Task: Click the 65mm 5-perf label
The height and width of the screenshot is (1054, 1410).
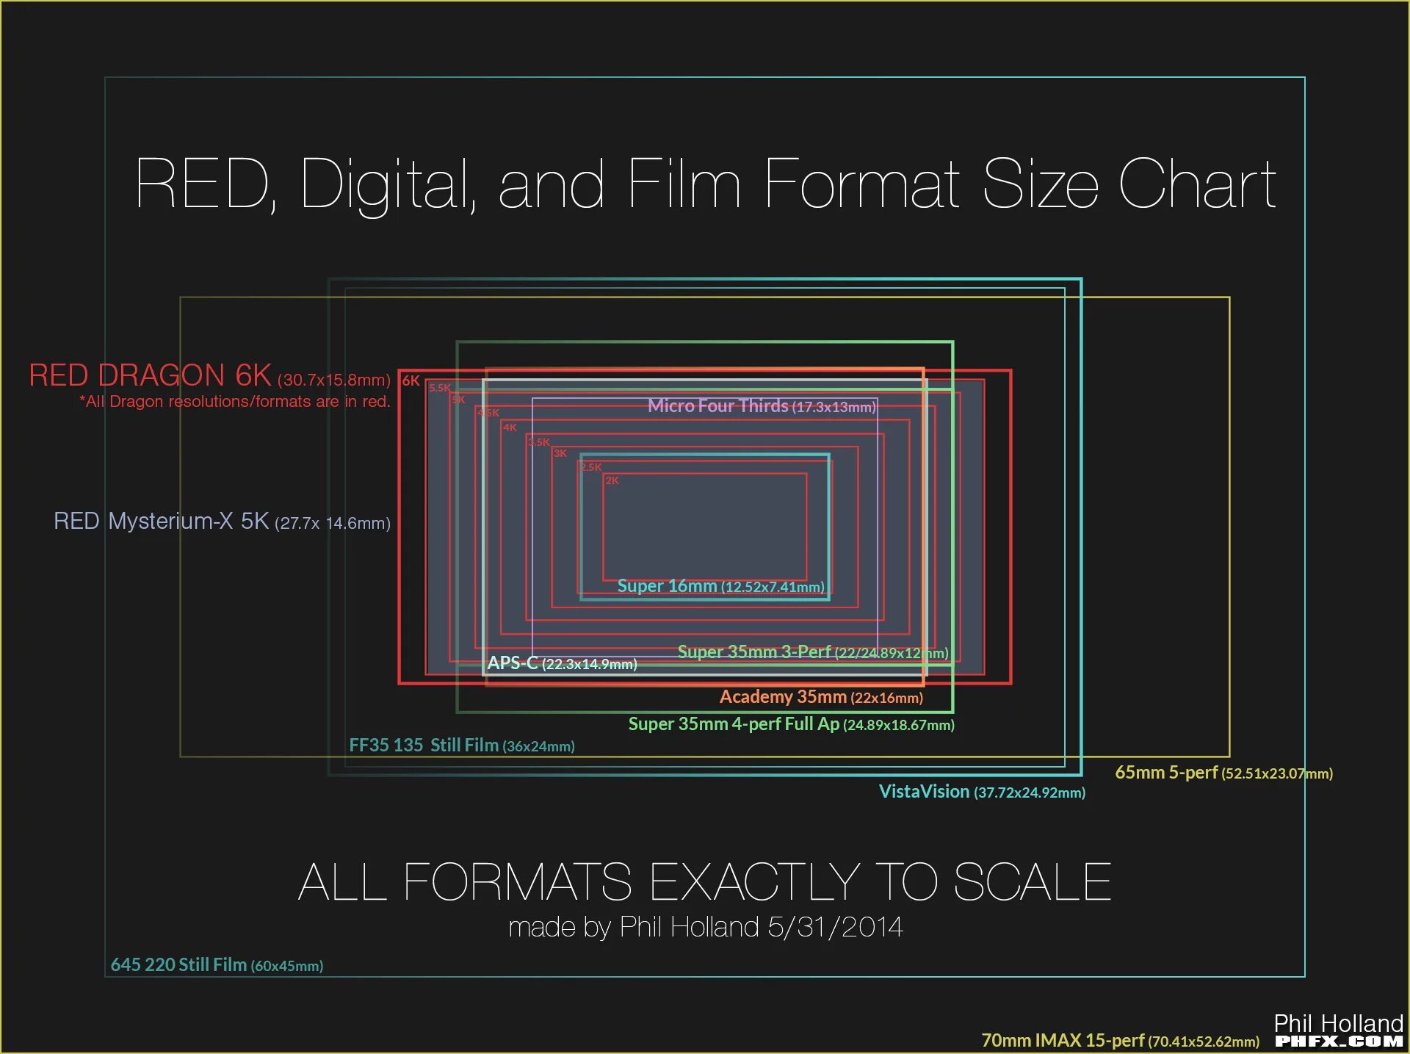Action: pyautogui.click(x=1223, y=773)
